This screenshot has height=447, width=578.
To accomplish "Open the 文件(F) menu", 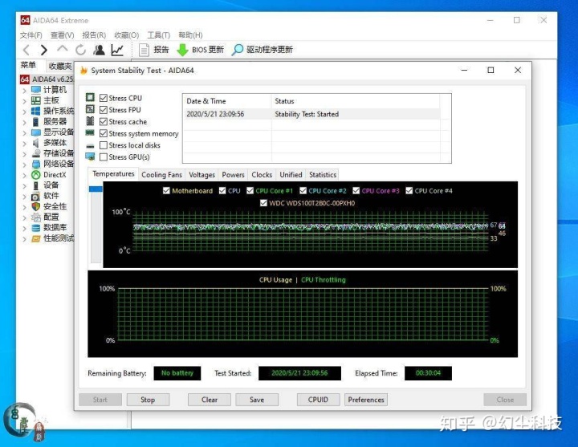I will 31,35.
